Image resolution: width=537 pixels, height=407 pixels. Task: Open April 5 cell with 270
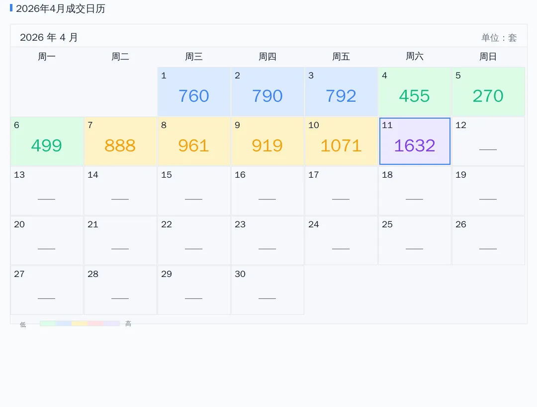pyautogui.click(x=488, y=92)
